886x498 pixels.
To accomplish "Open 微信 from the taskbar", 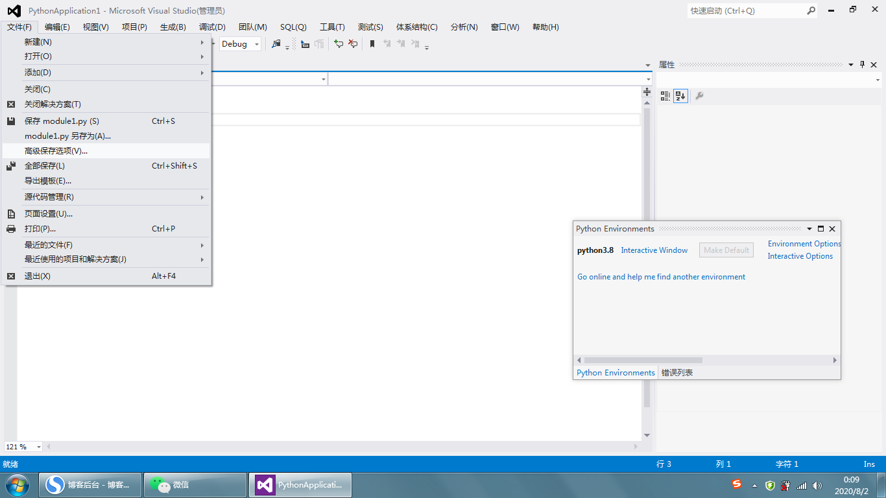I will (x=195, y=485).
